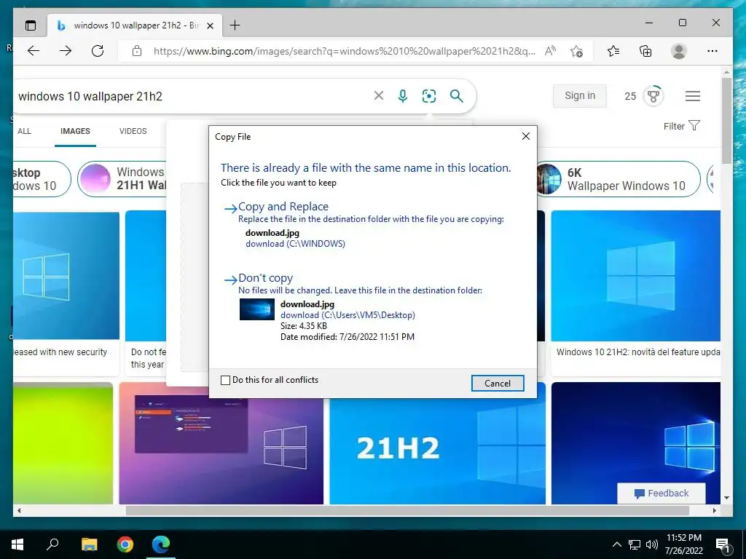Click the scroll right arrow
Screen dimensions: 746x559
point(714,510)
